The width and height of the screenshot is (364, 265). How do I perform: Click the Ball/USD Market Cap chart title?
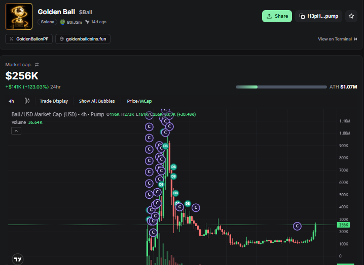(x=58, y=114)
